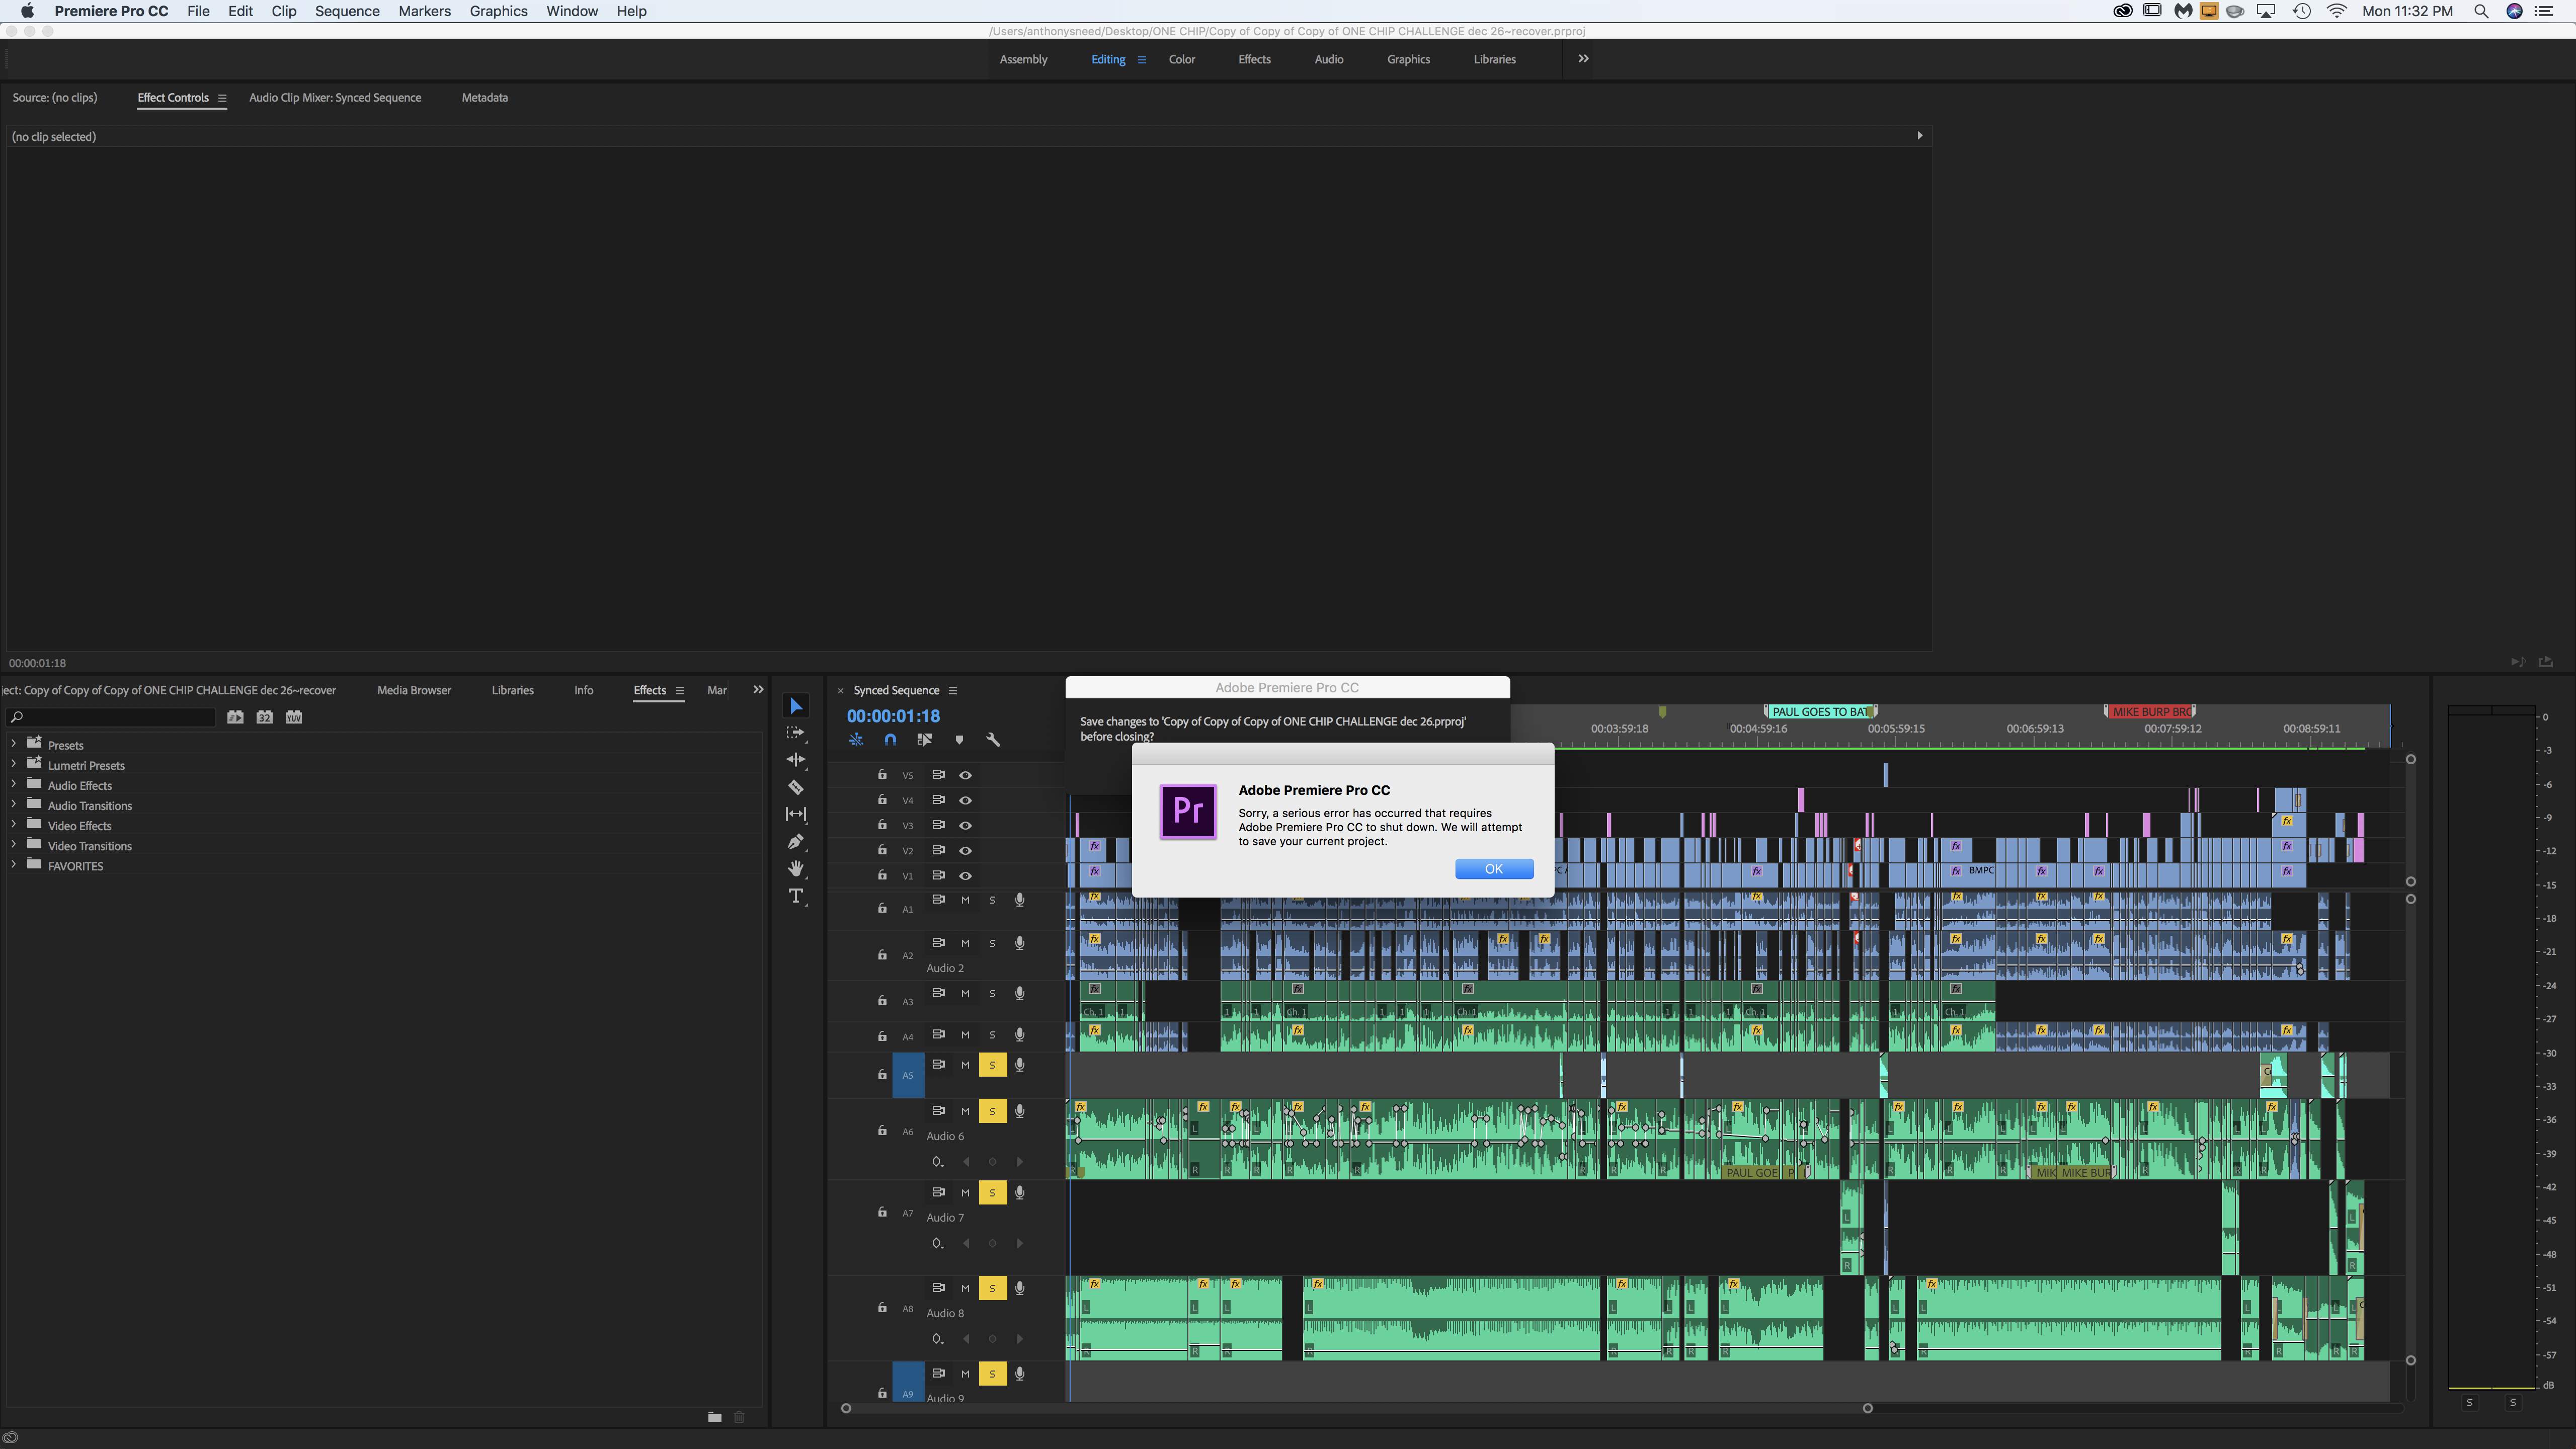Toggle Snap magnet in timeline
This screenshot has height=1449, width=2576.
[x=890, y=740]
